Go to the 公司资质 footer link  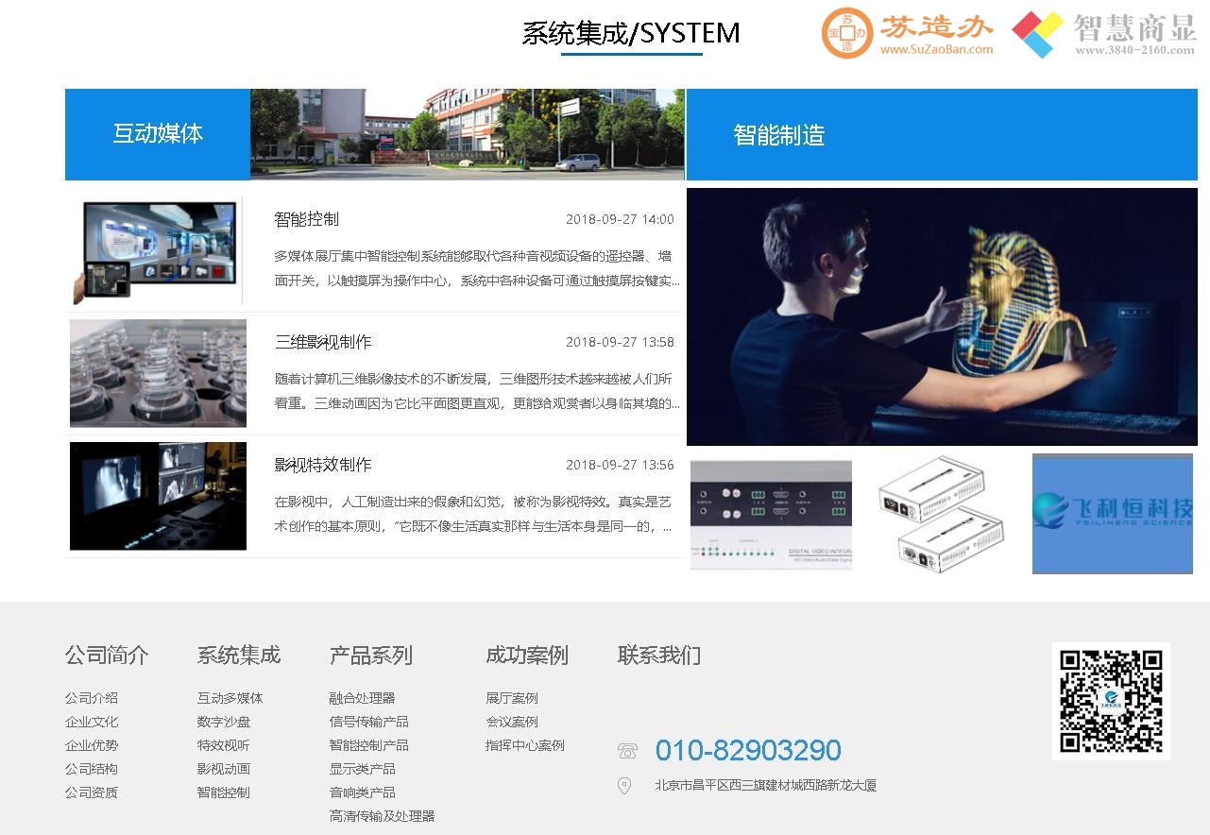click(92, 792)
